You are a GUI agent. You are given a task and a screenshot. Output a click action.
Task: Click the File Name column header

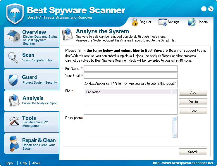[x=128, y=92]
